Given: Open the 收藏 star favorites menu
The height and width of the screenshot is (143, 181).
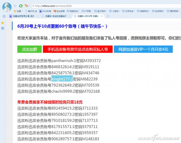Looking at the screenshot, I should (18, 11).
